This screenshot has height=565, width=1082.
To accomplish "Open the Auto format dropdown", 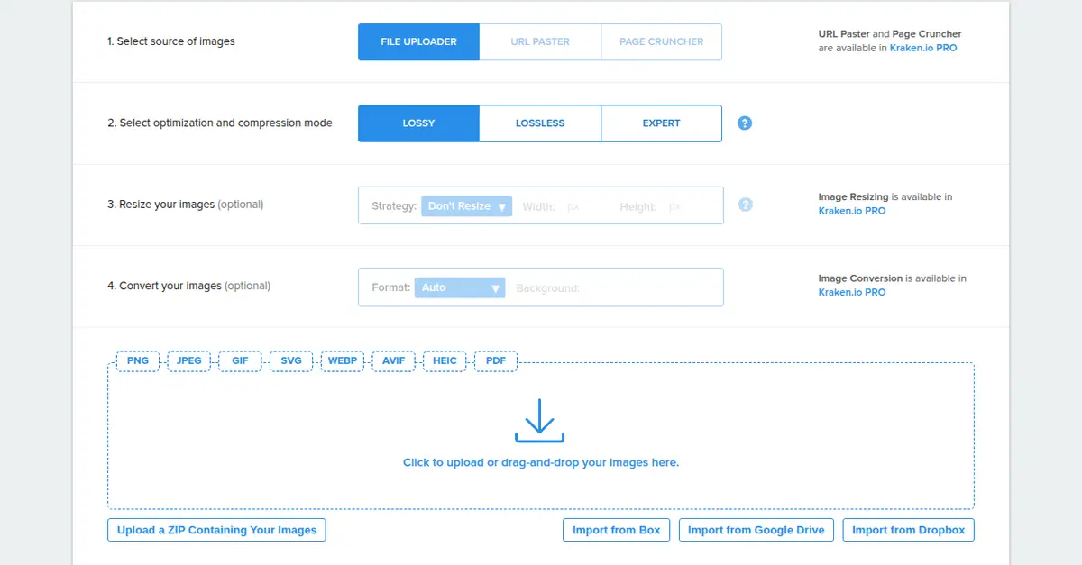I will (460, 287).
